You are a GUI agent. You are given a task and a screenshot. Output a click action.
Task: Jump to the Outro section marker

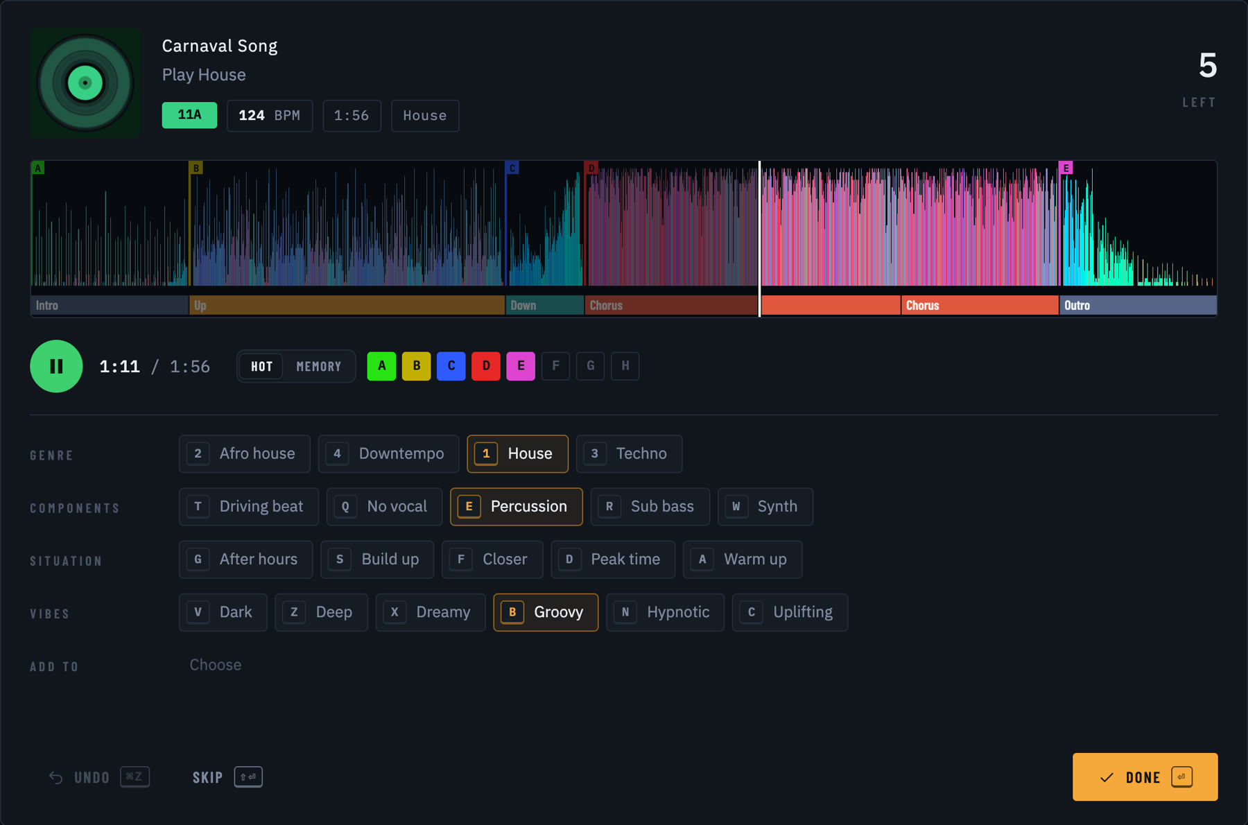1138,305
